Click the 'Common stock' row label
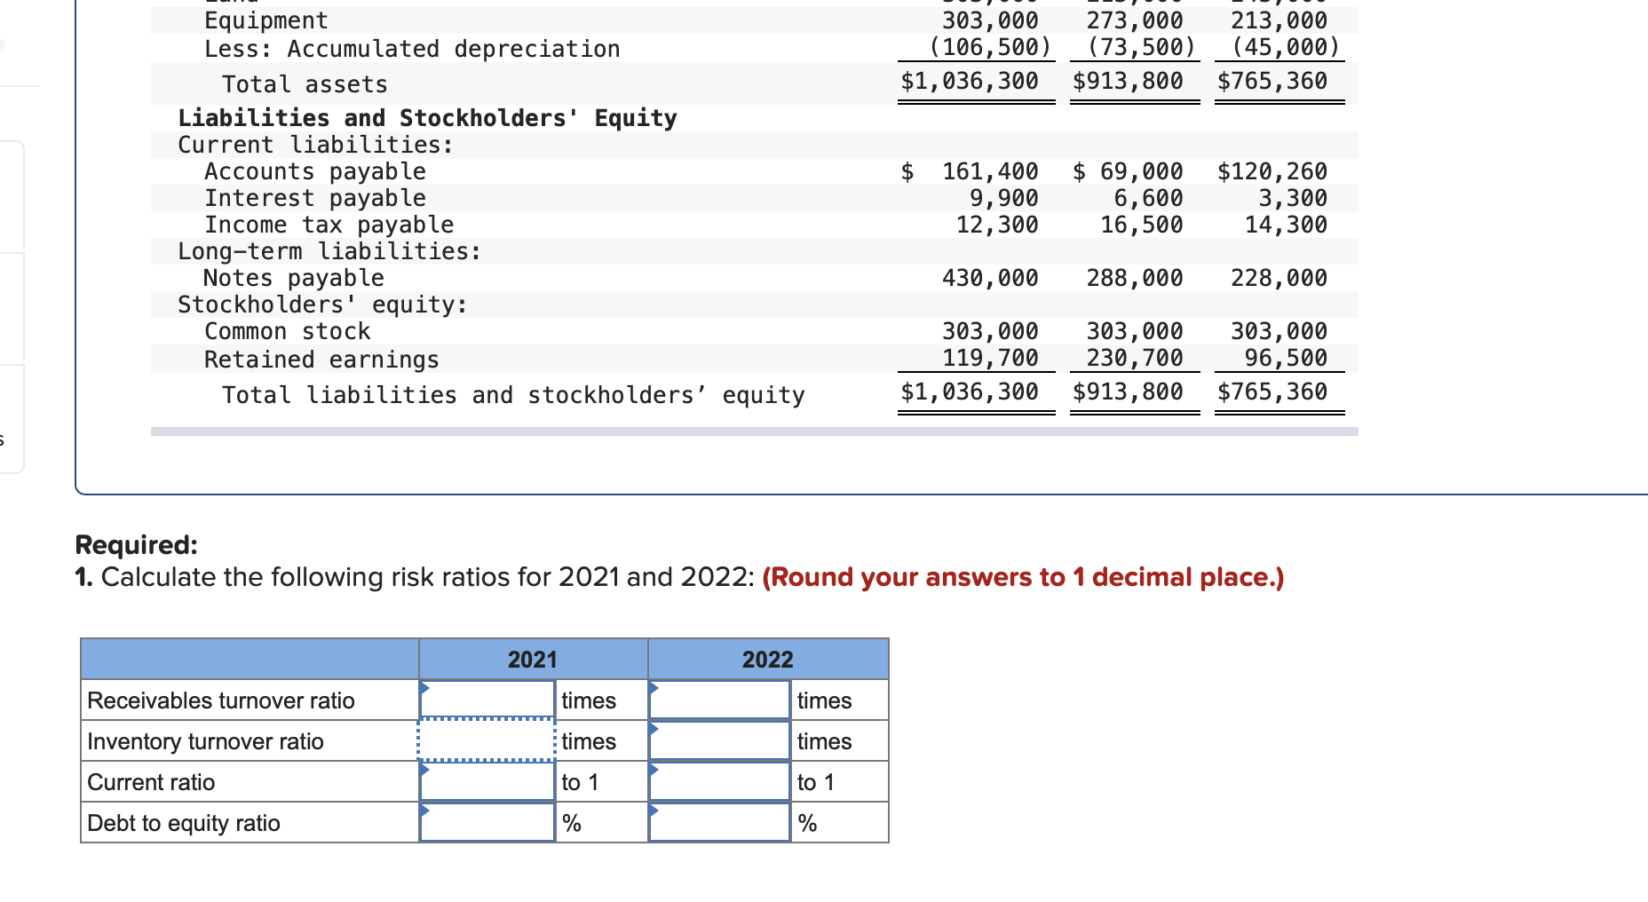 pos(288,331)
